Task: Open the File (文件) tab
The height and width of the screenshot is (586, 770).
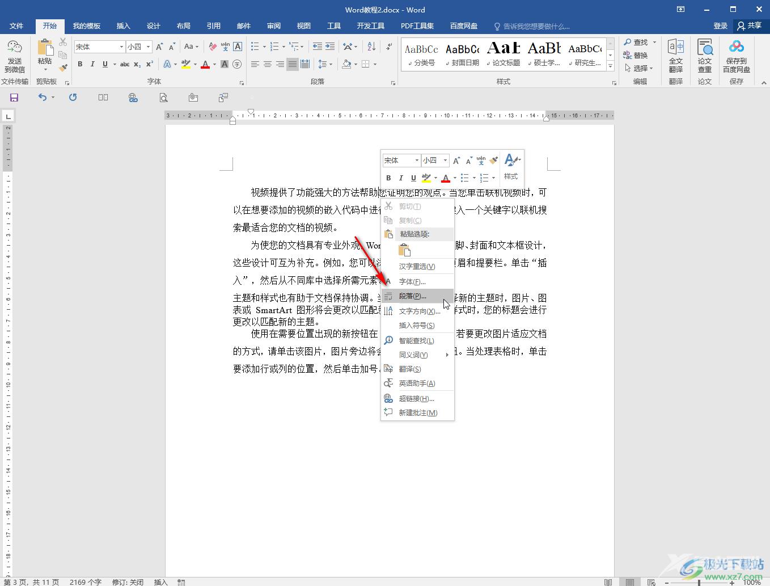Action: point(16,26)
